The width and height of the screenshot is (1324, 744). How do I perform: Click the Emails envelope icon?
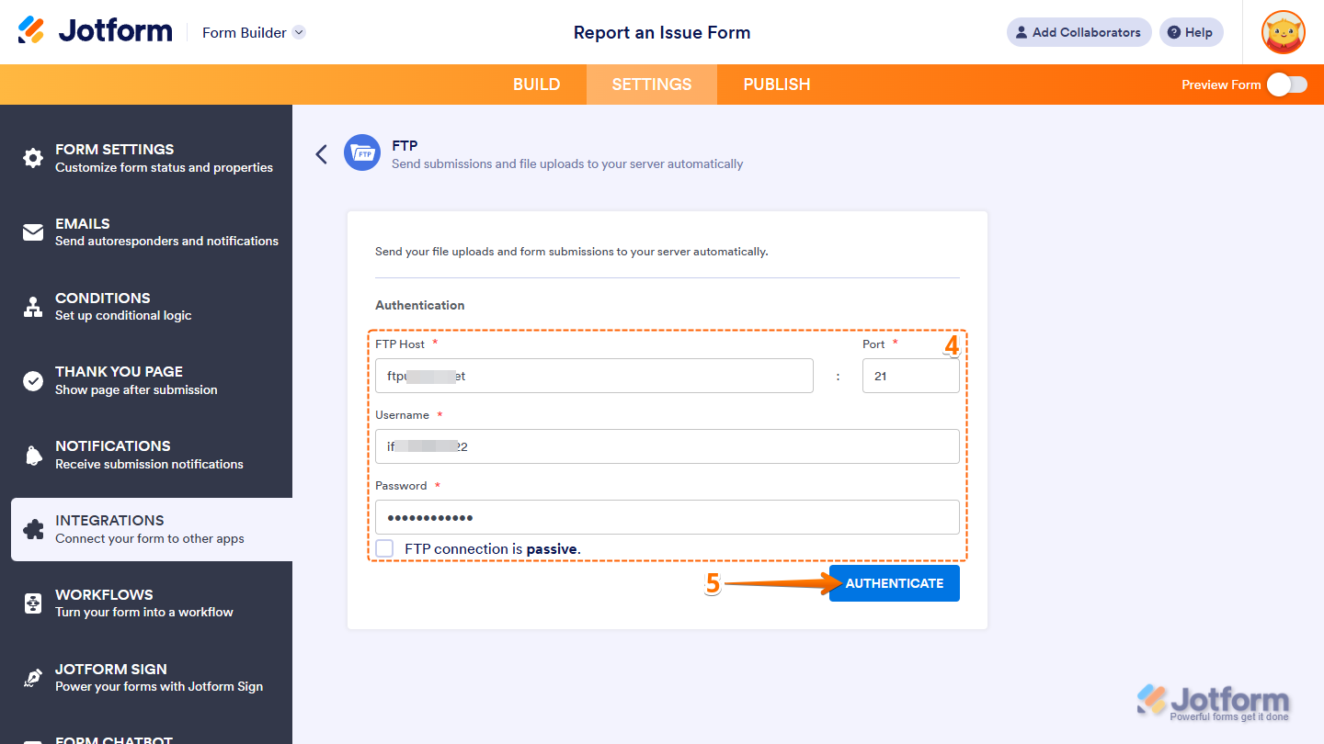tap(33, 232)
